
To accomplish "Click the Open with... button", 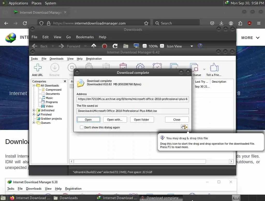I will [115, 119].
